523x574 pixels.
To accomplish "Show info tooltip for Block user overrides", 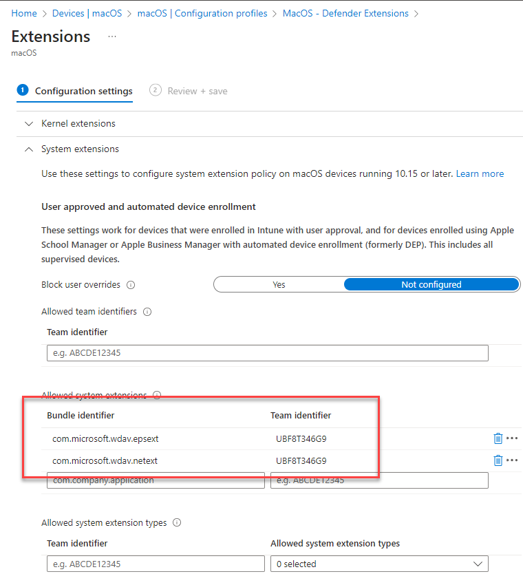I will (x=131, y=285).
